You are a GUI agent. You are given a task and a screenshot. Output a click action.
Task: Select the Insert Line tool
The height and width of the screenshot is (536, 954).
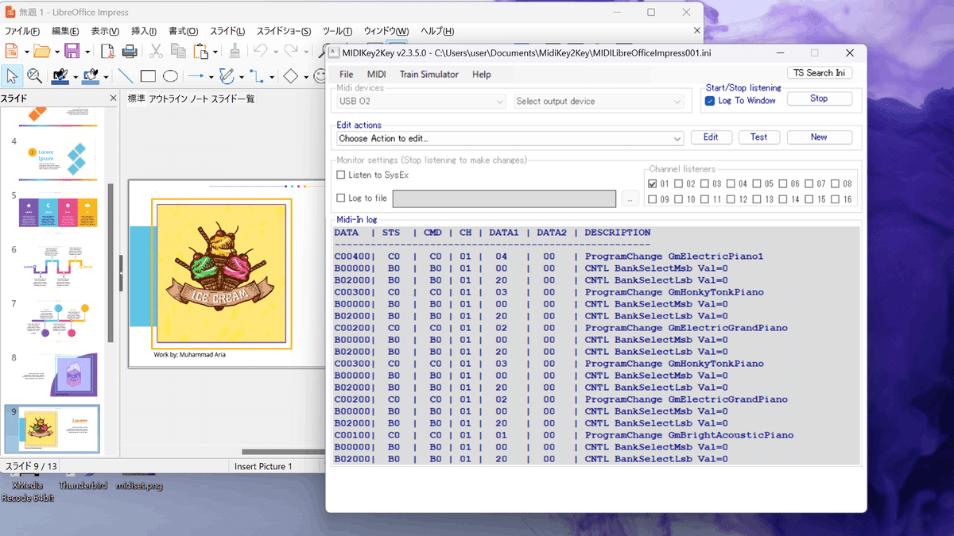pyautogui.click(x=126, y=76)
